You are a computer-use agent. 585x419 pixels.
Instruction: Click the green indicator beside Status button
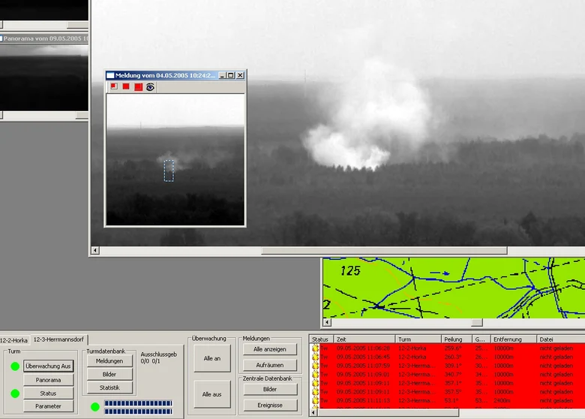15,393
